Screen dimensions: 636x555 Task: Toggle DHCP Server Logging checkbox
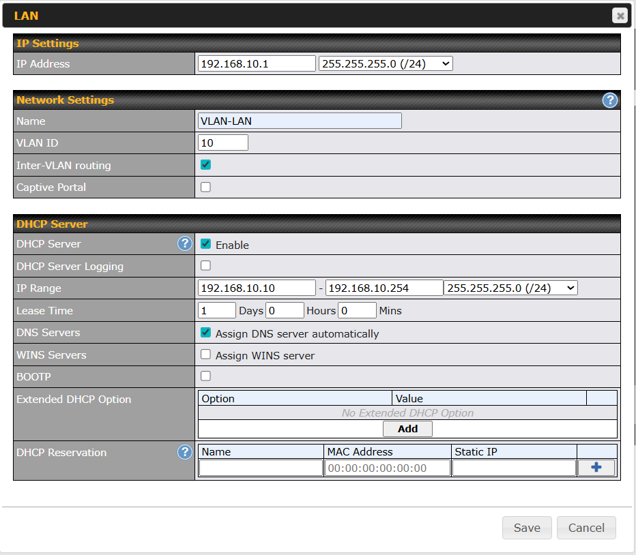[205, 266]
